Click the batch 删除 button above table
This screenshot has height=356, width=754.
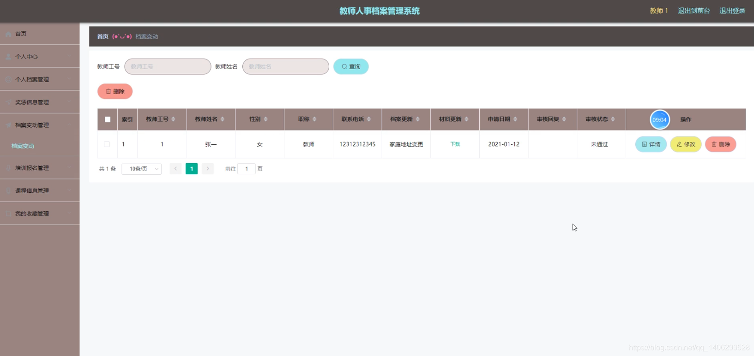pyautogui.click(x=115, y=91)
